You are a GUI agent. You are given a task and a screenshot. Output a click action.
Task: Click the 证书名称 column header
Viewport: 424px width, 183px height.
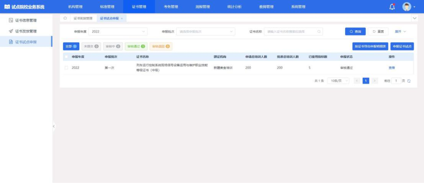[143, 57]
